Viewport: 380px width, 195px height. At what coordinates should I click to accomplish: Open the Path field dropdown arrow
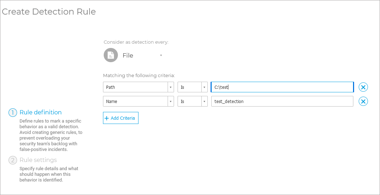click(171, 87)
